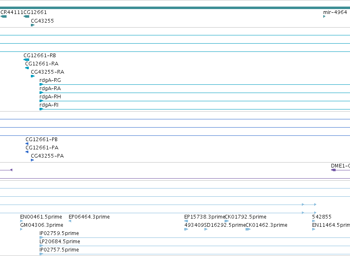
Task: Select the CG12661-RA transcript glyph
Action: pyautogui.click(x=27, y=68)
